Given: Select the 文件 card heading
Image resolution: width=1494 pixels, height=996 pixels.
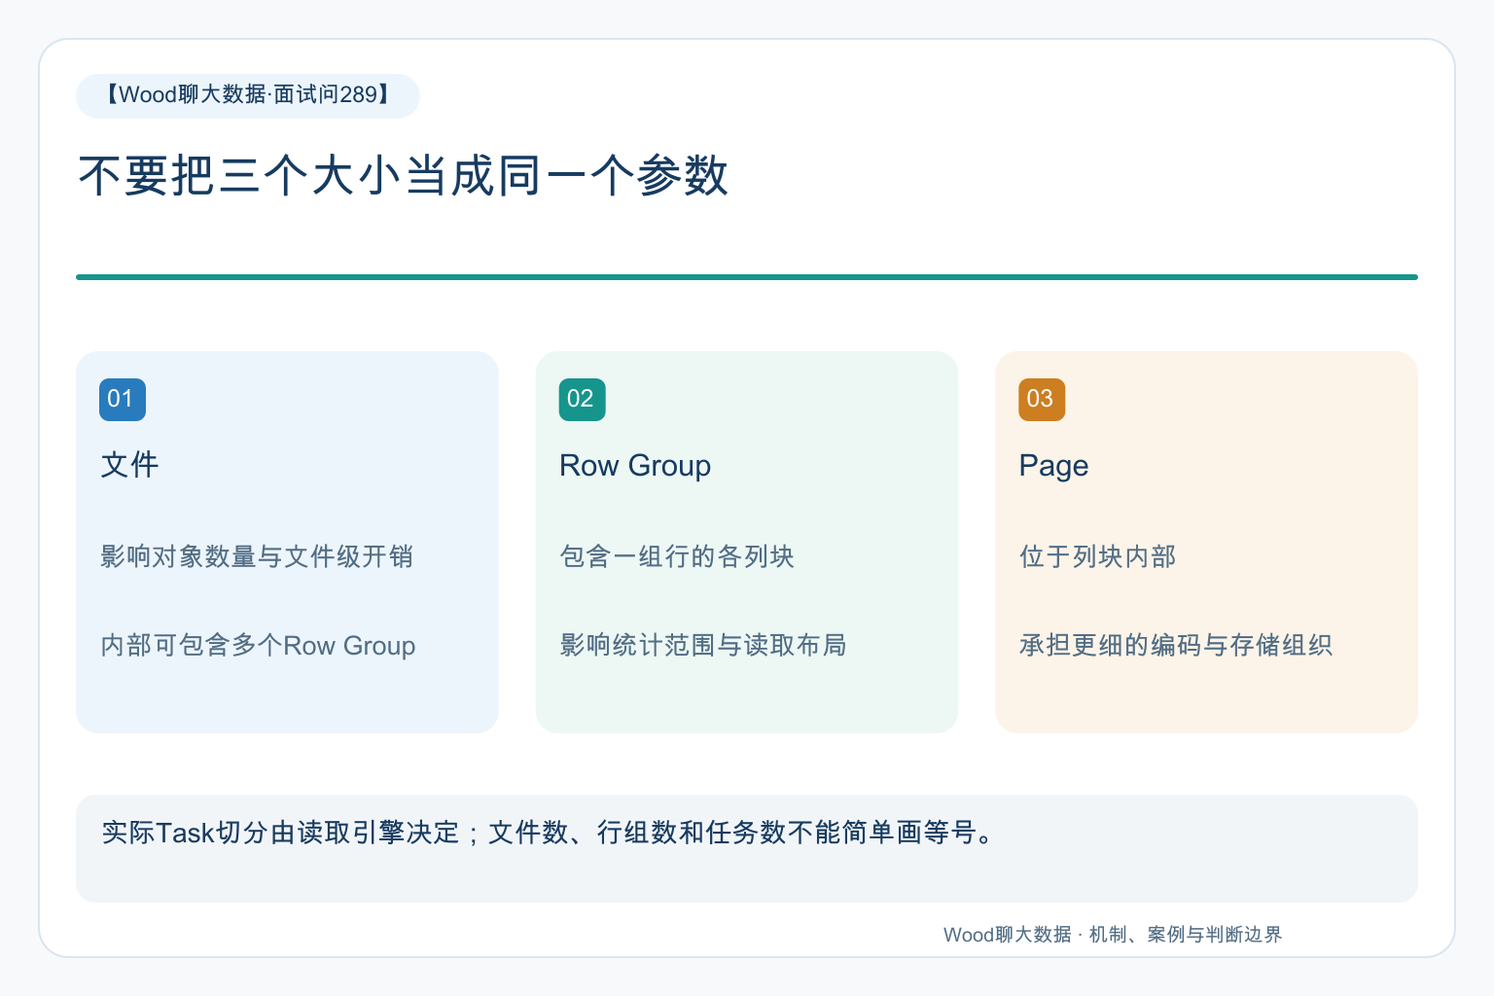Looking at the screenshot, I should [x=129, y=465].
